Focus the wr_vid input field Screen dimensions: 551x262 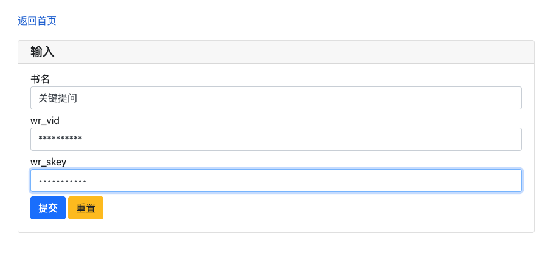[x=275, y=139]
